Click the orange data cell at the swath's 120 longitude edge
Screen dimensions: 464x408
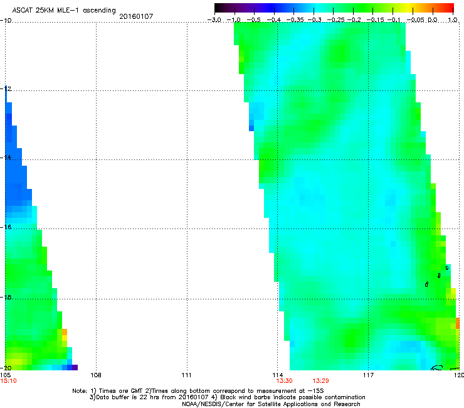pos(458,323)
